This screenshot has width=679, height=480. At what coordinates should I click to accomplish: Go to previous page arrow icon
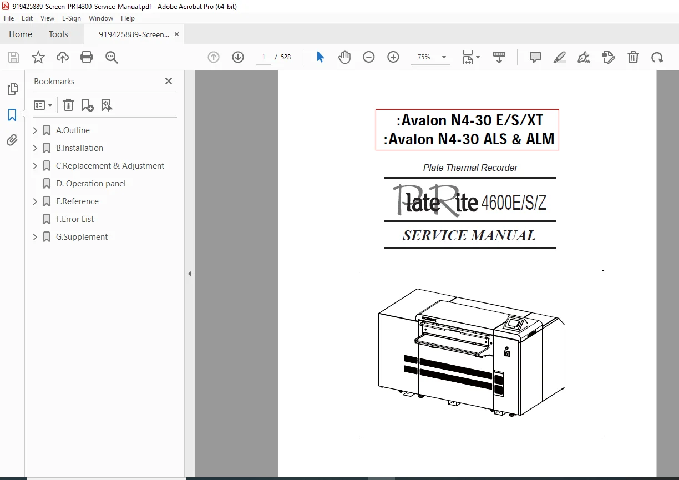point(214,57)
